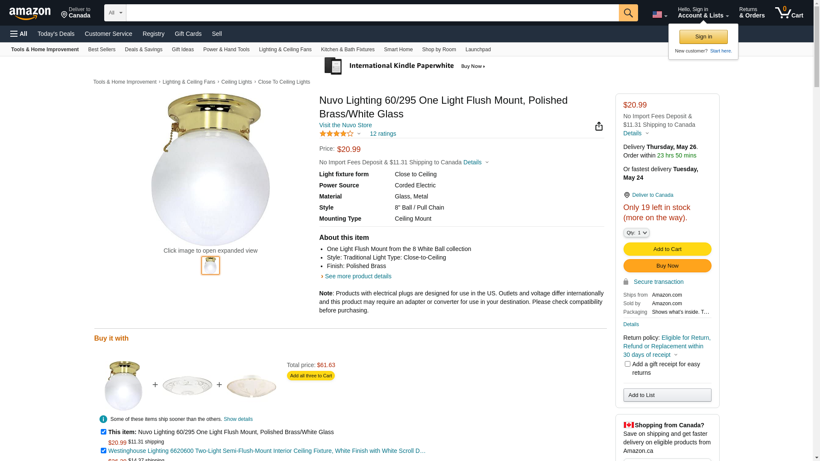Open Today's Deals menu item
820x461 pixels.
pyautogui.click(x=56, y=34)
